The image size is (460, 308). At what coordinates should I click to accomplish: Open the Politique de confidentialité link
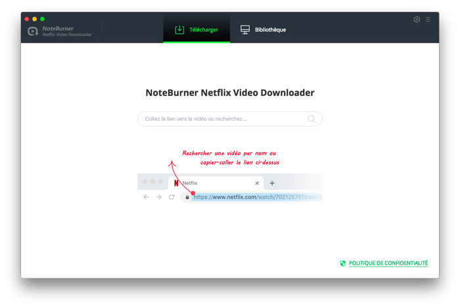click(388, 263)
